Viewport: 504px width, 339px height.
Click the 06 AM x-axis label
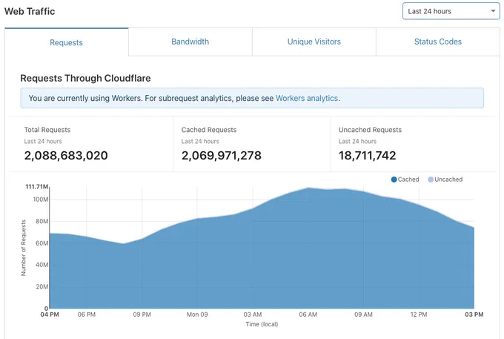308,315
